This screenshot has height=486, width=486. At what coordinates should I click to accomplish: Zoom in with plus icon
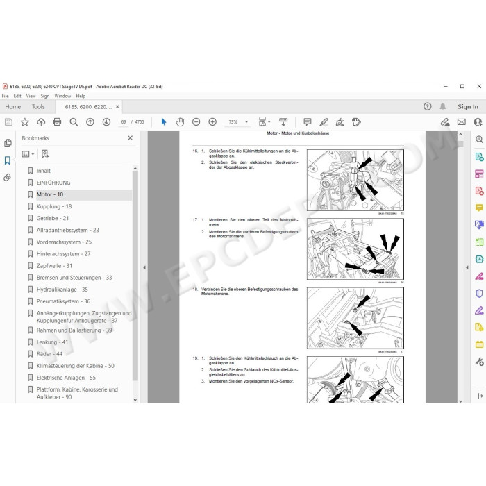(212, 122)
